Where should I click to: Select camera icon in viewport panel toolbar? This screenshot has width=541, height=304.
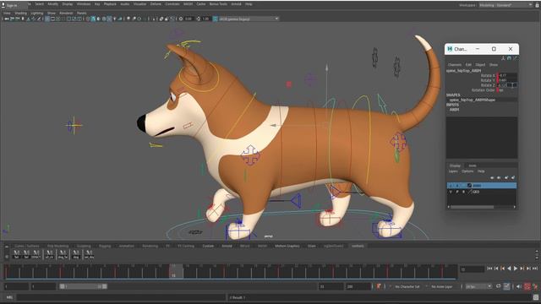pos(6,19)
